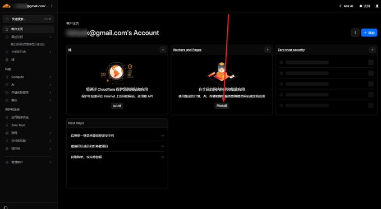Expand the AI menu chevron
381x209 pixels.
[x=51, y=85]
